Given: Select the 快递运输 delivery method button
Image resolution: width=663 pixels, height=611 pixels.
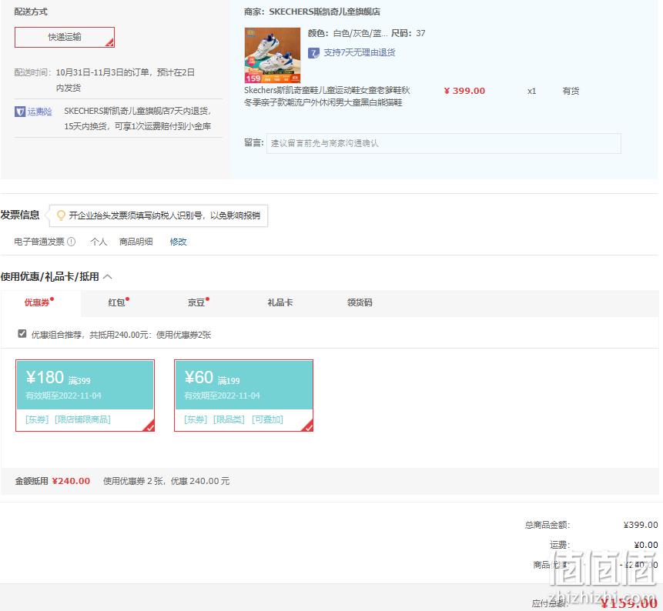Looking at the screenshot, I should click(x=64, y=37).
